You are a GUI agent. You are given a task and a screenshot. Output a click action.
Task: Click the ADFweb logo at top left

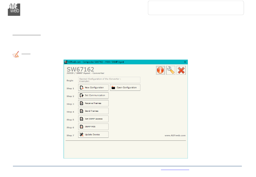14,10
